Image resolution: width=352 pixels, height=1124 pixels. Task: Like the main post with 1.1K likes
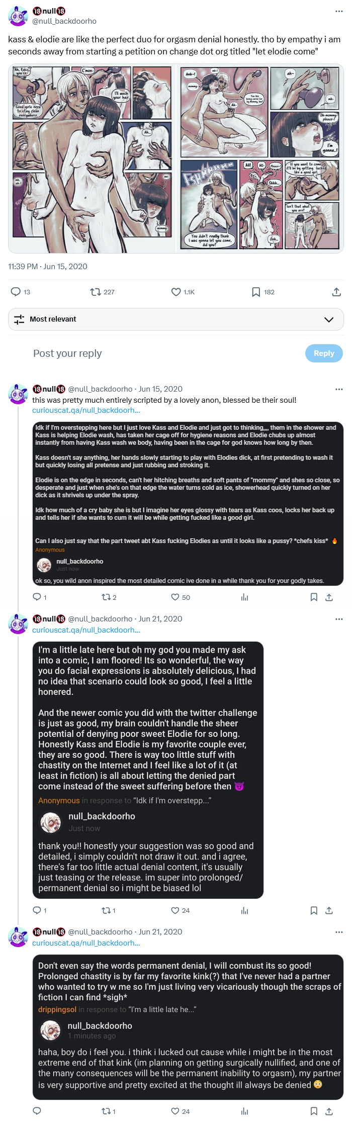[x=176, y=292]
